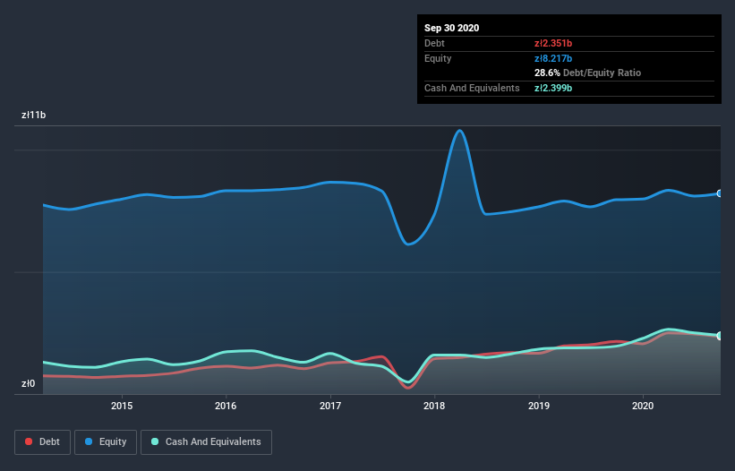Click the Cash value zł2.399b

(x=553, y=88)
